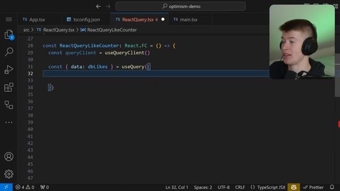The height and width of the screenshot is (191, 340).
Task: Click Ln 32, Col 1 status item
Action: 177,187
